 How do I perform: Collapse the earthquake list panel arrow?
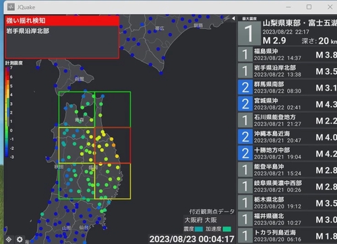[x=233, y=18]
